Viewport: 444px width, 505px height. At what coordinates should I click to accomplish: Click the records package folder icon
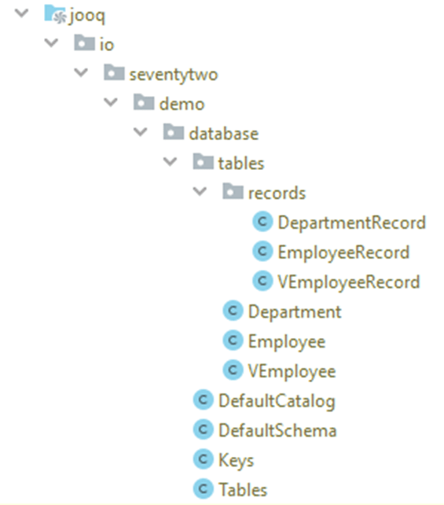(233, 191)
